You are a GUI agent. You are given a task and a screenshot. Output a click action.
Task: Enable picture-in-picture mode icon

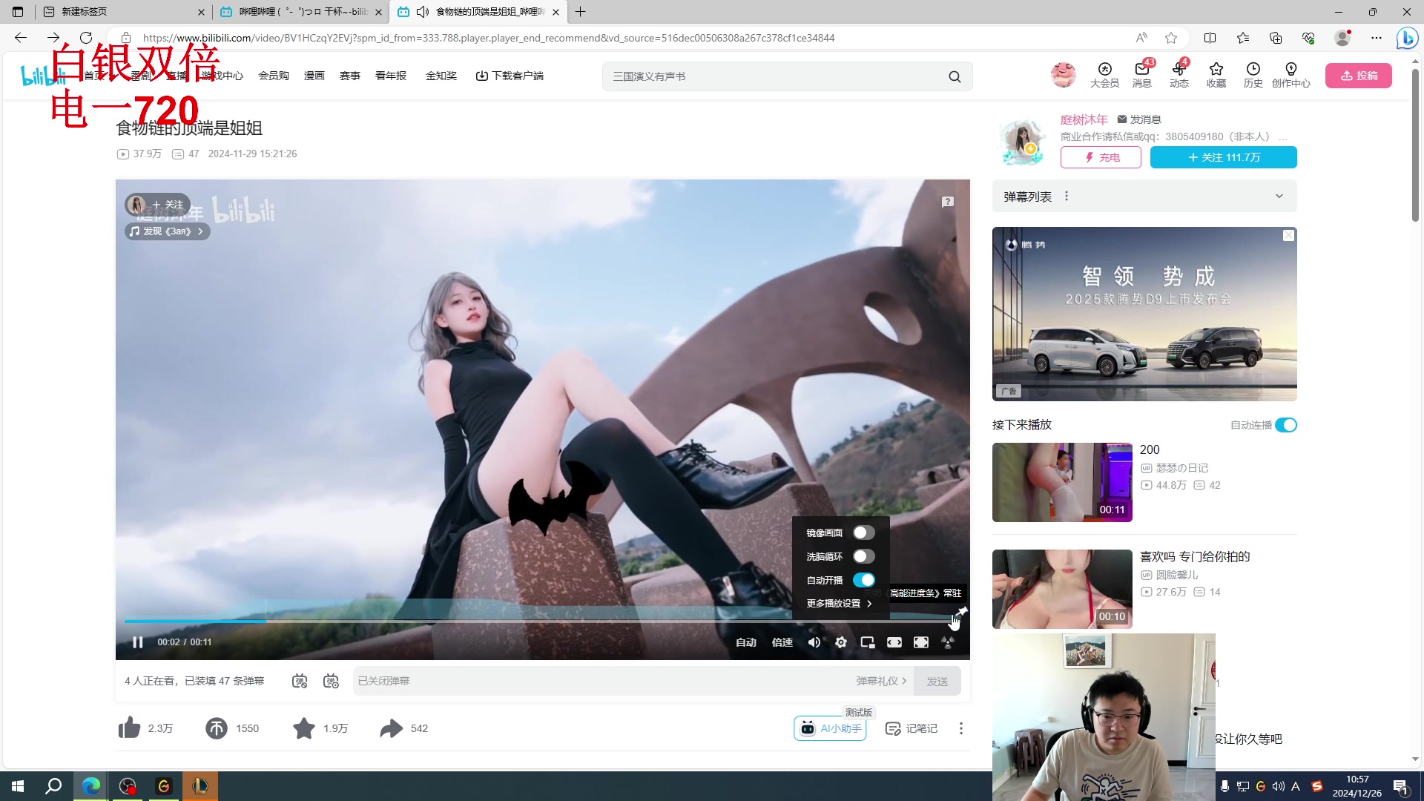(x=868, y=642)
